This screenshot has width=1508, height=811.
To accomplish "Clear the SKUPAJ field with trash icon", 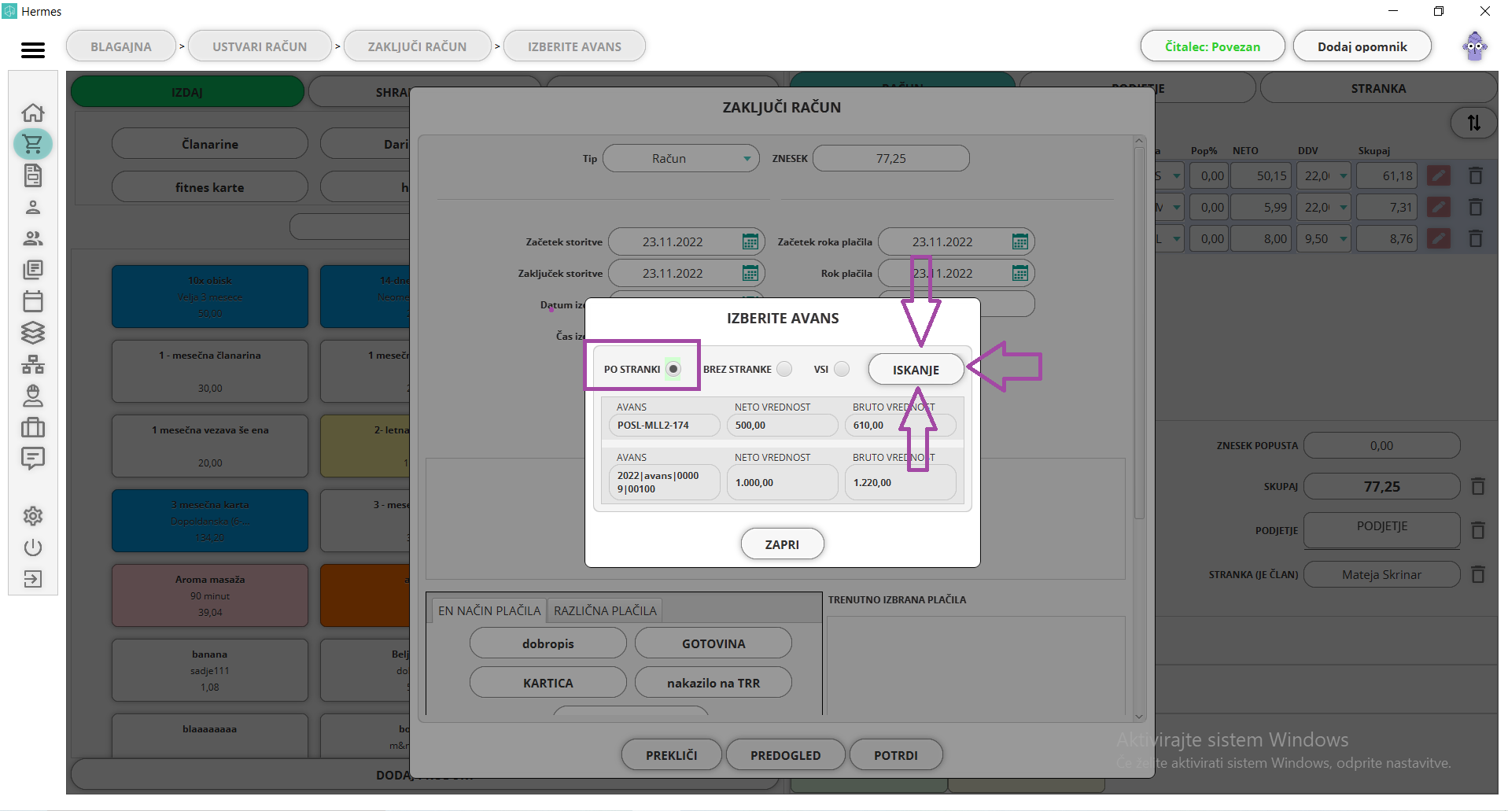I will (1478, 486).
